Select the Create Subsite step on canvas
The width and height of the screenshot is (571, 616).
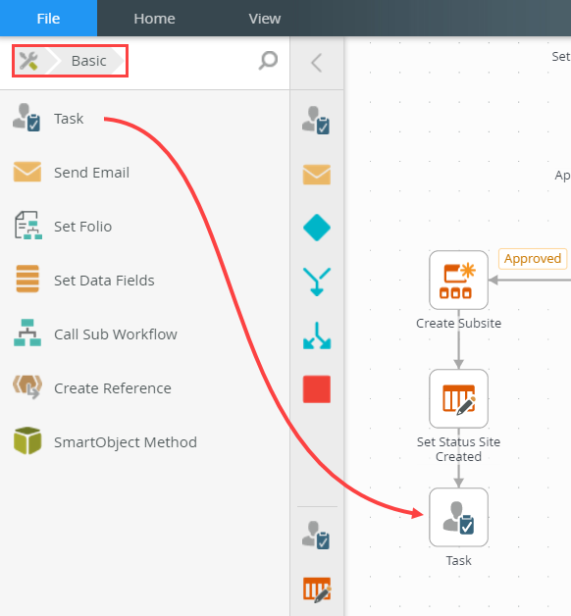[458, 281]
